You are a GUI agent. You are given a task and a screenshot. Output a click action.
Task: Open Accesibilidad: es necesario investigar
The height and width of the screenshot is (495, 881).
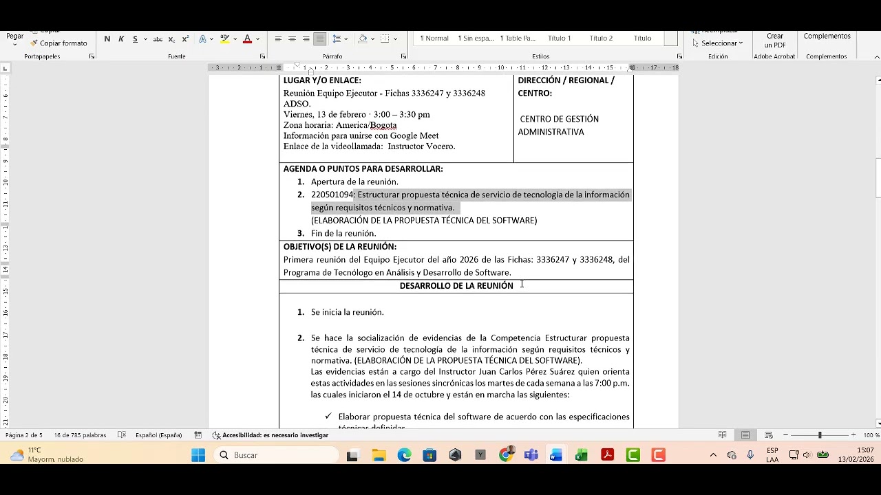click(270, 435)
